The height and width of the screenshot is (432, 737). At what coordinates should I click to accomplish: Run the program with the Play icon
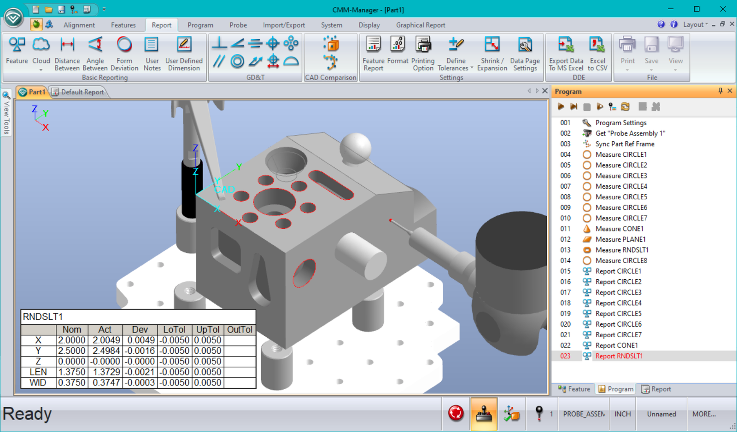coord(560,107)
